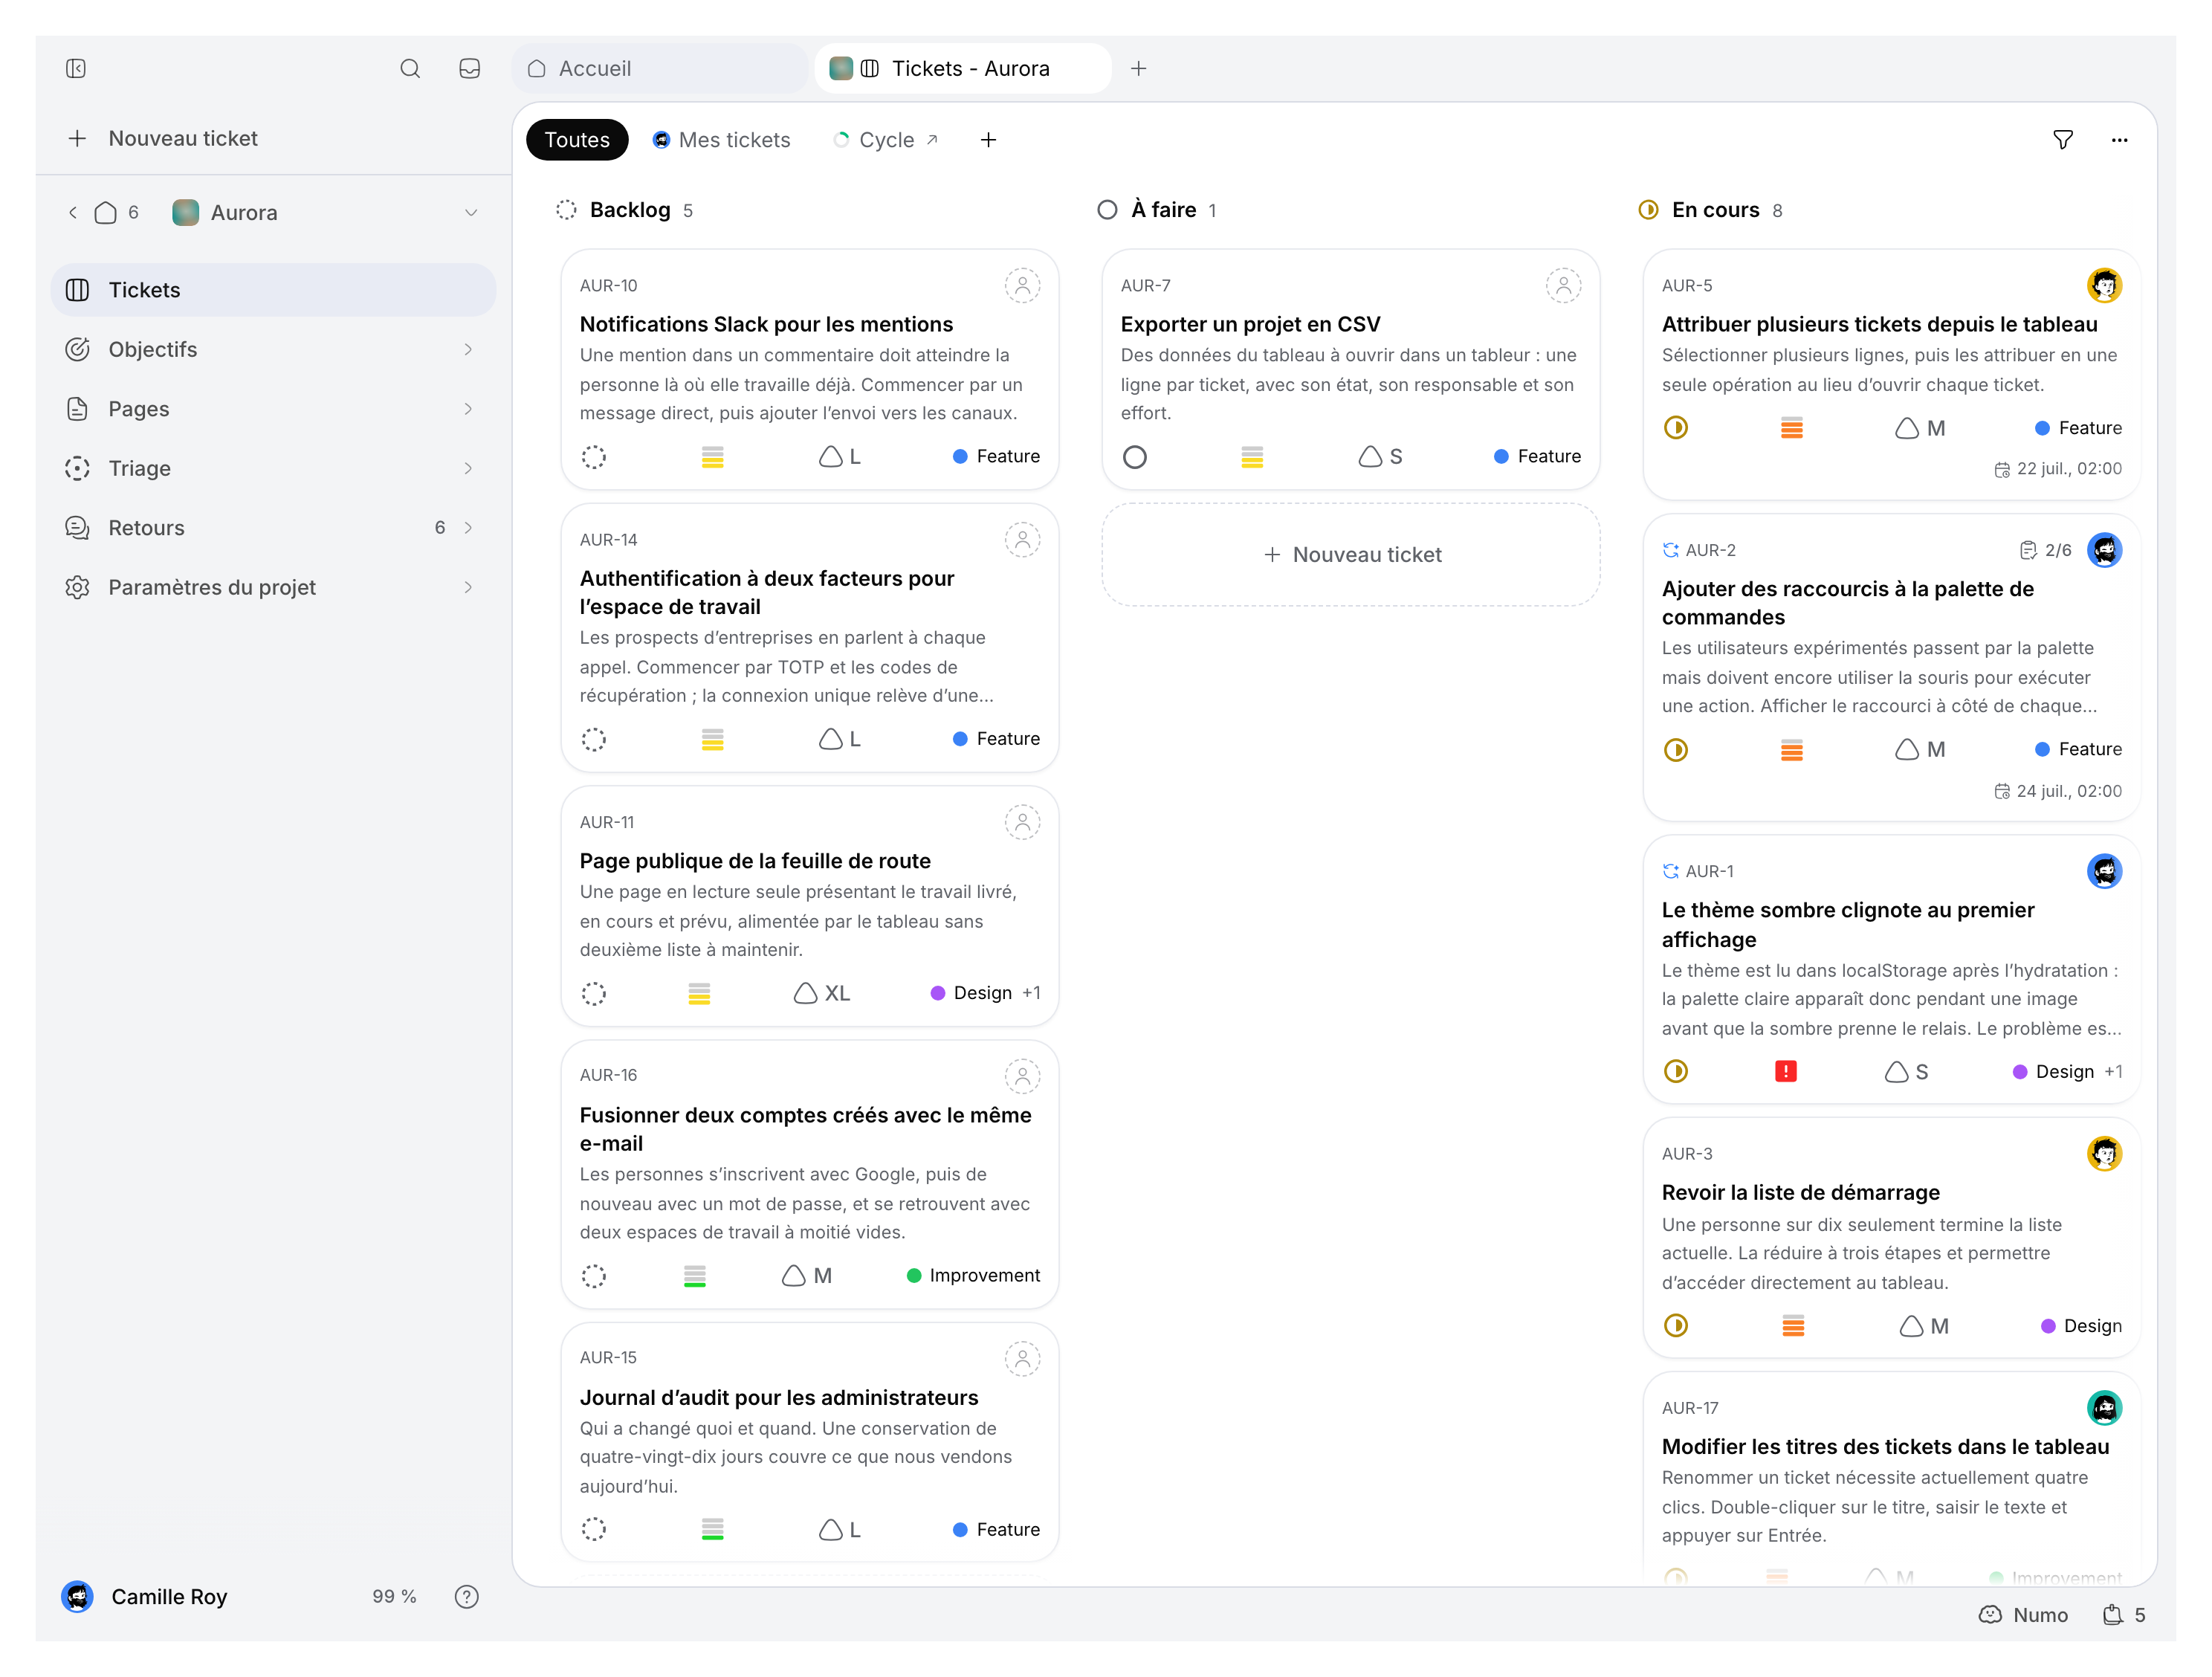Open the Aurora project dropdown chevron
This screenshot has width=2212, height=1677.
pos(471,212)
